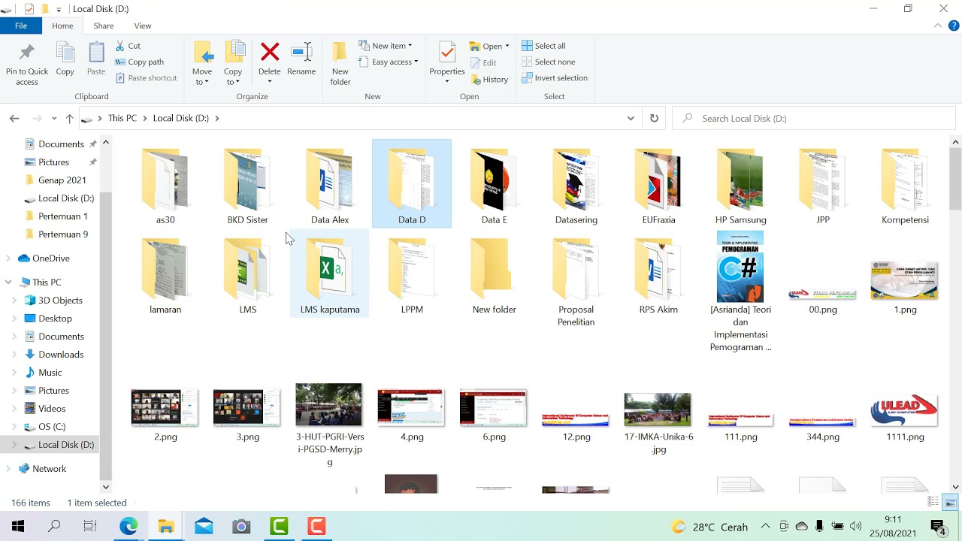Switch to the Share ribbon tab

click(104, 26)
